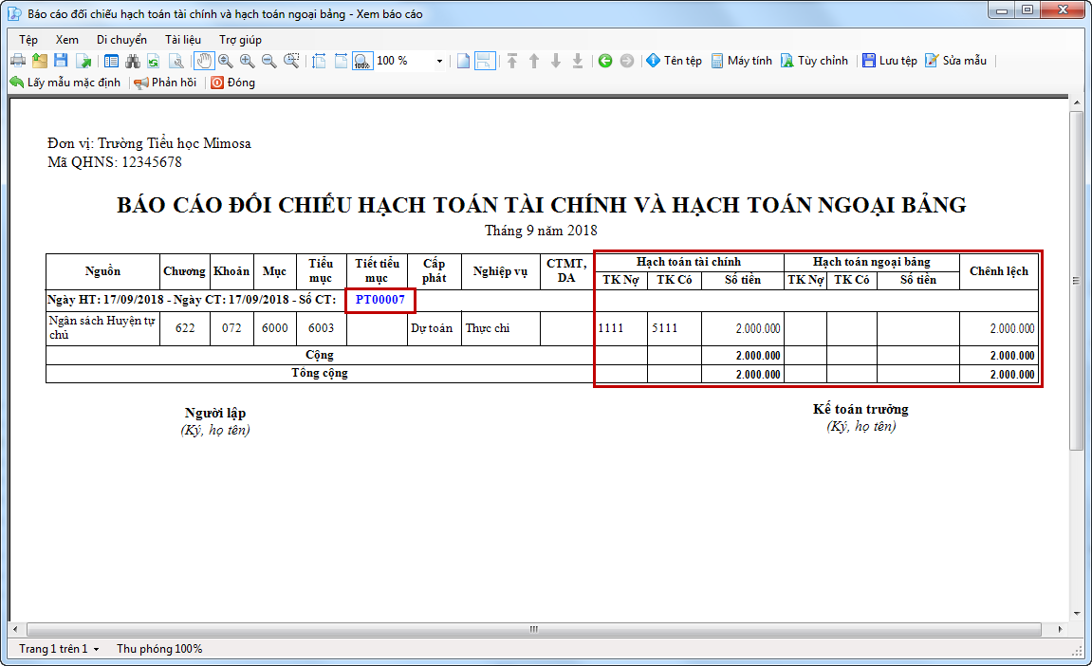Set zoom to 100% using the magnifier icon
Screen dimensions: 1092x666
362,61
